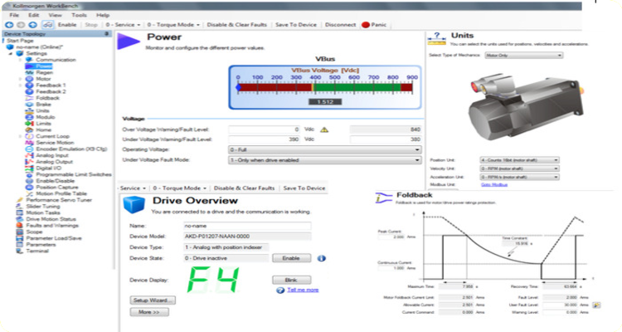Open Torque Mode dropdown above Drive Overview

180,188
